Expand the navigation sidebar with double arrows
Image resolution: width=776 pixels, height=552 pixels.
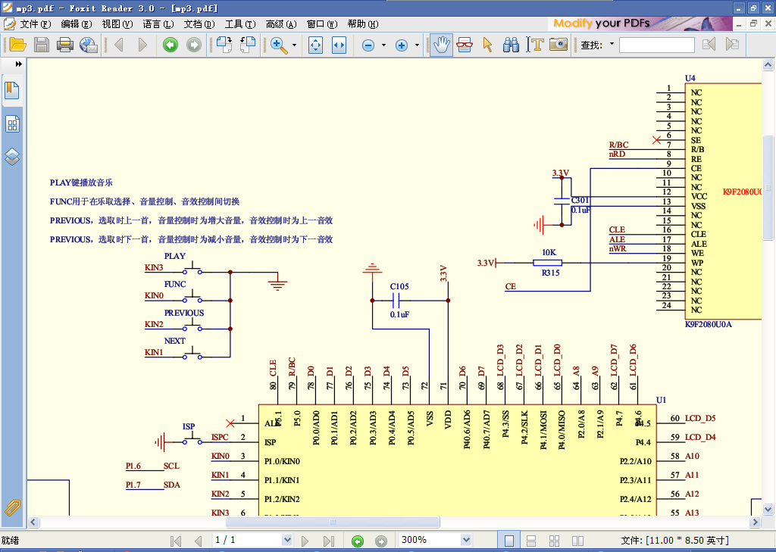pyautogui.click(x=19, y=64)
